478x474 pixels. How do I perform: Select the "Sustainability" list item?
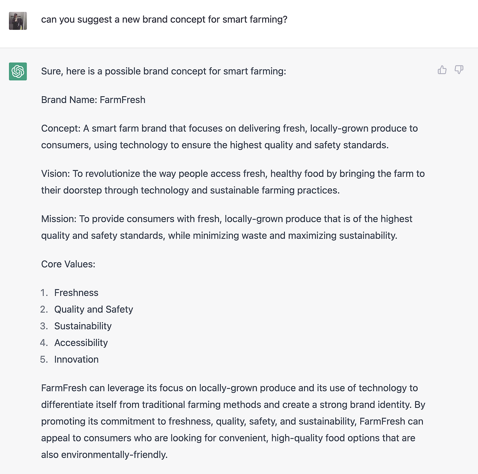[83, 326]
